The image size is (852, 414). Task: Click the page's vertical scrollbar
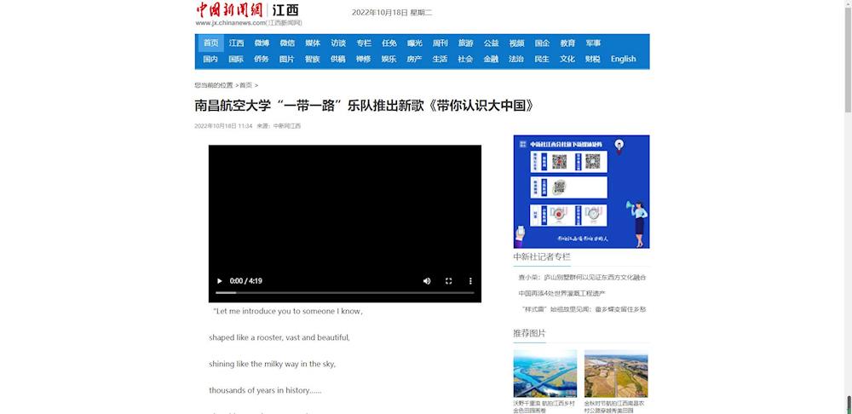tap(846, 204)
